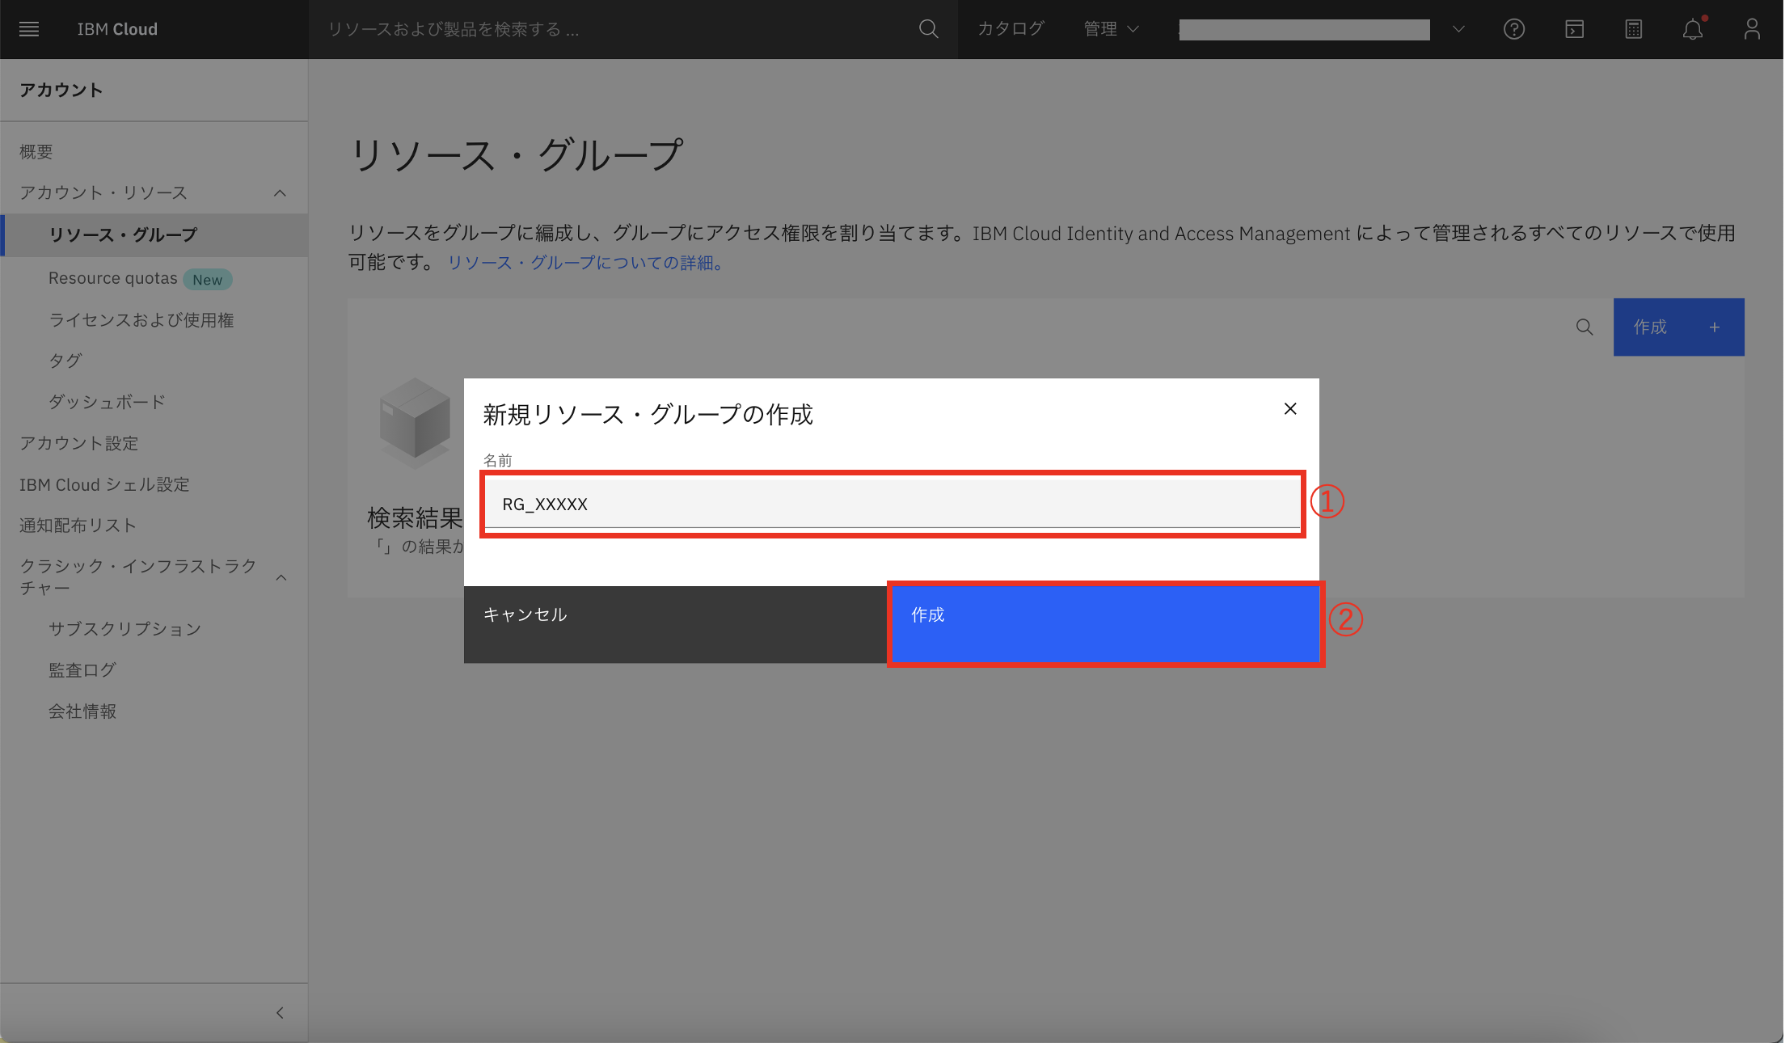
Task: Open the hamburger navigation menu
Action: (29, 29)
